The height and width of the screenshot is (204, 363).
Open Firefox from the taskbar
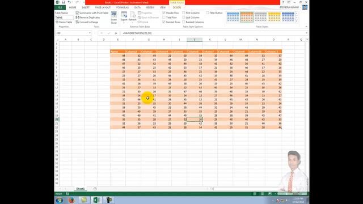tap(71, 200)
